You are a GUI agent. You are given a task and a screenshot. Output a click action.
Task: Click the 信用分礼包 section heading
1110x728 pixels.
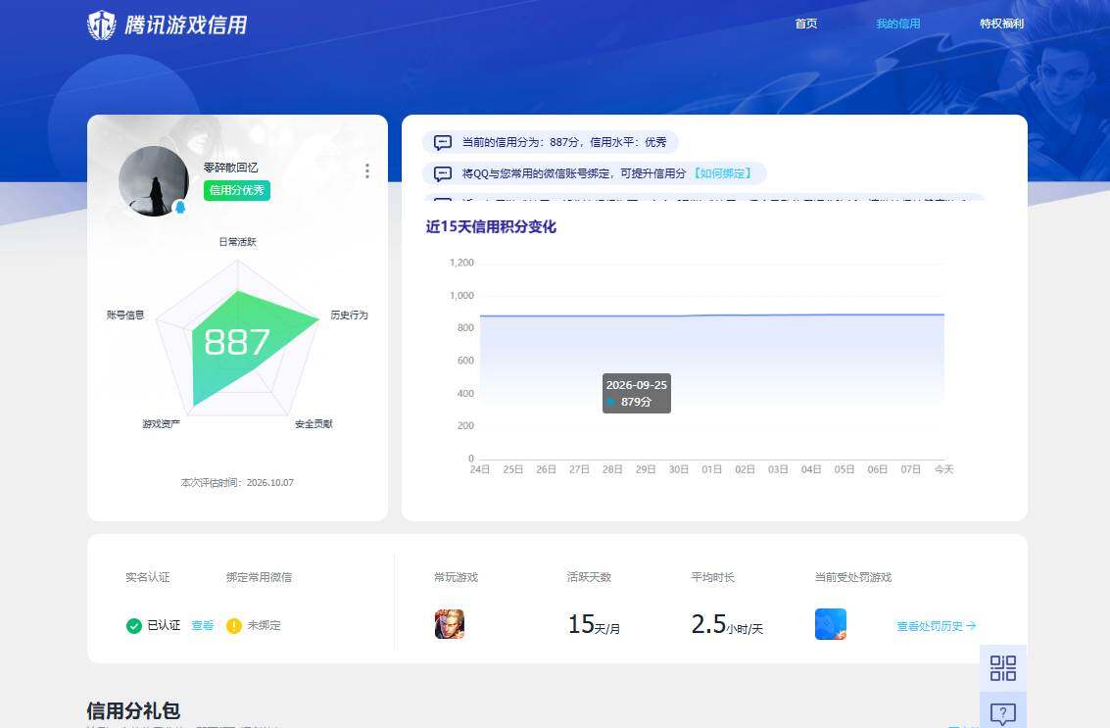(x=133, y=710)
